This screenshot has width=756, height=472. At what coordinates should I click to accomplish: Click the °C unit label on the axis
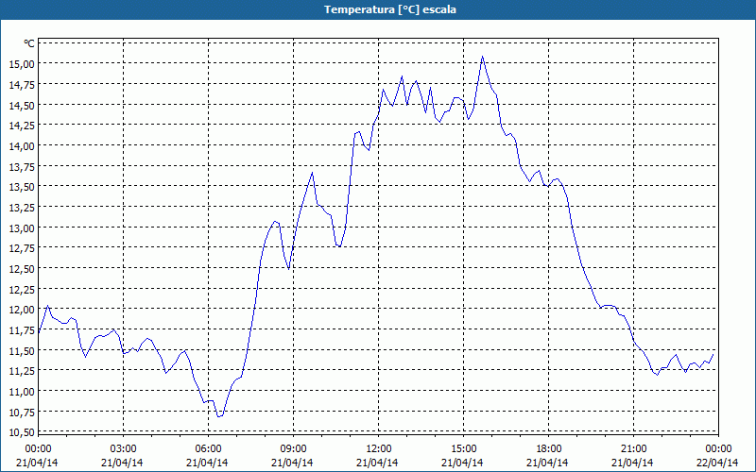(x=29, y=43)
